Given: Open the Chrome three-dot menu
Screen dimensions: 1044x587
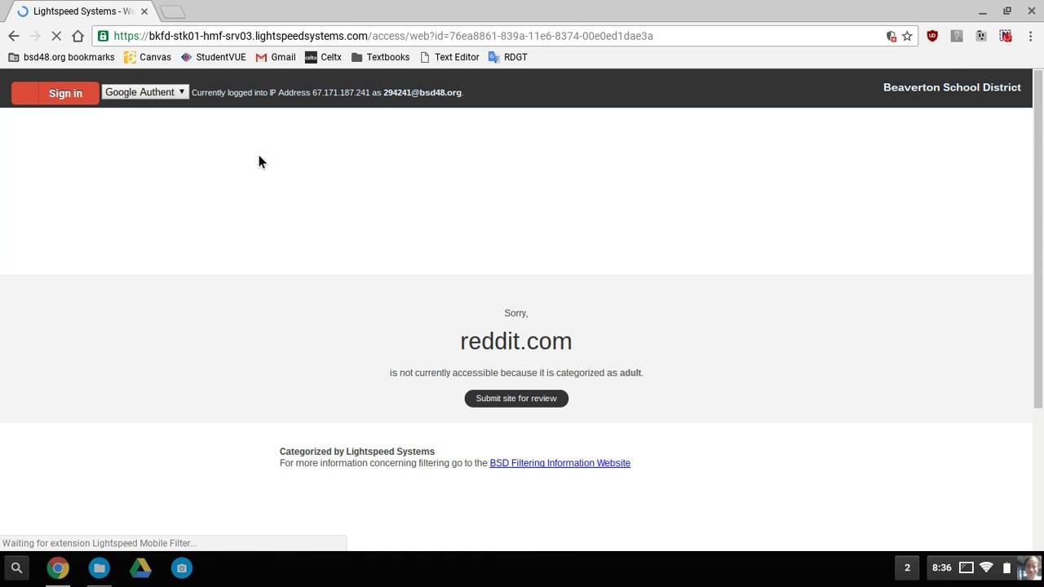Looking at the screenshot, I should point(1030,36).
